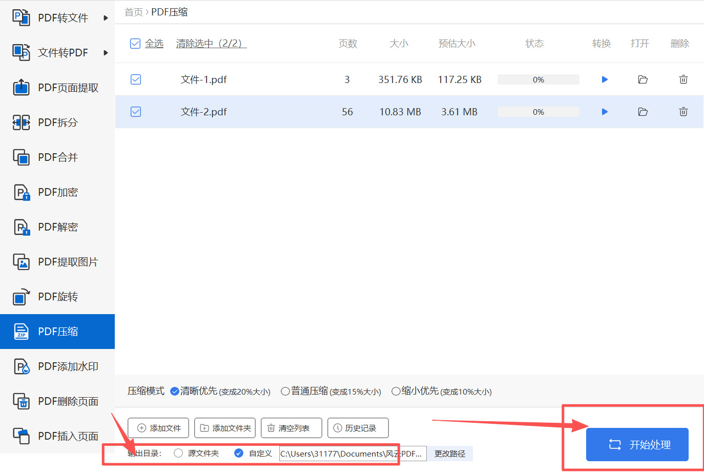The image size is (704, 474).
Task: Switch to the PDF旋转 tool
Action: (x=55, y=297)
